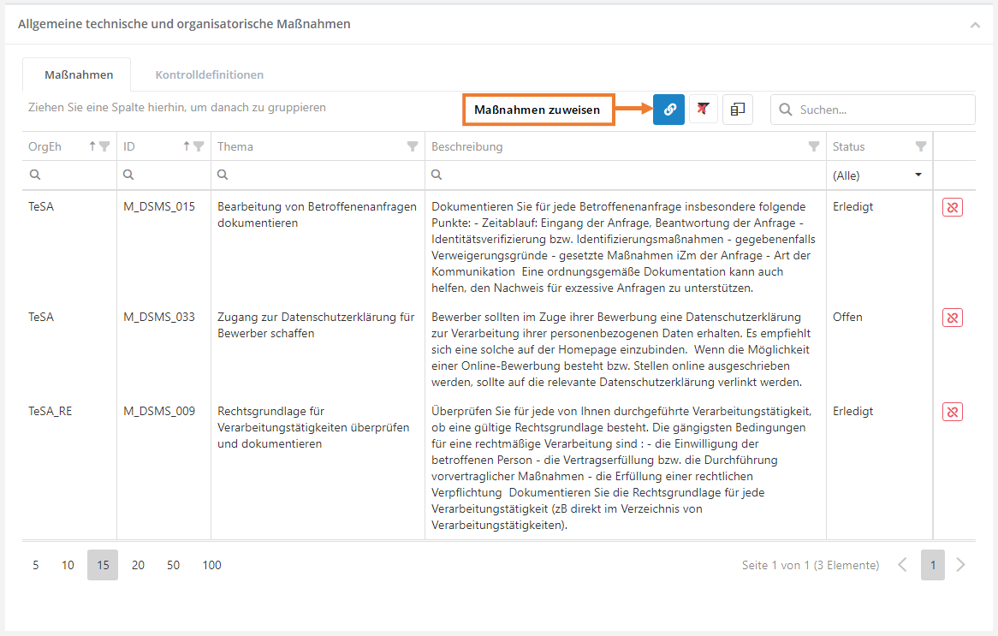998x636 pixels.
Task: Unlink measure M_DSMS_015 via red icon
Action: tap(952, 208)
